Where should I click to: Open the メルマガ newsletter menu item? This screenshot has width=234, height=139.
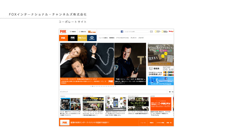coord(141,38)
